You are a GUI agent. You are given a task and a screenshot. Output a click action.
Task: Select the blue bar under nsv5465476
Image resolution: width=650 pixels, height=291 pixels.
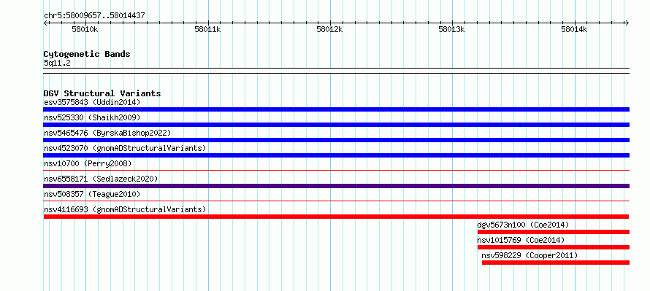point(336,140)
